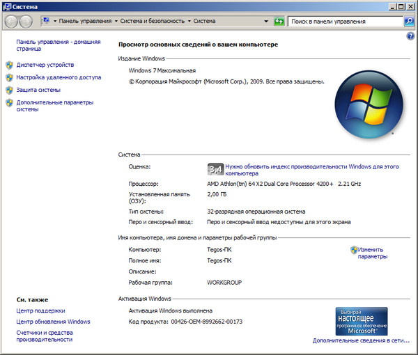This screenshot has width=418, height=355.
Task: Open Диспетчер устройств link
Action: 45,65
